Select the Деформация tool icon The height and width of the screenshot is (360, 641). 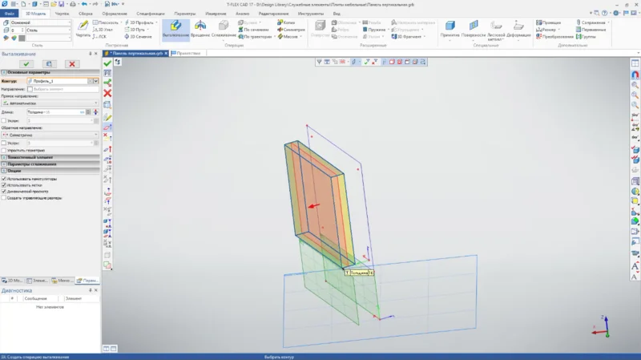[518, 29]
